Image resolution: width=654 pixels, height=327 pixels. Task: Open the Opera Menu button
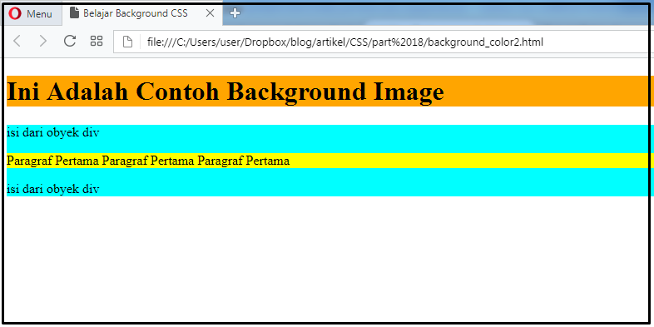tap(32, 14)
